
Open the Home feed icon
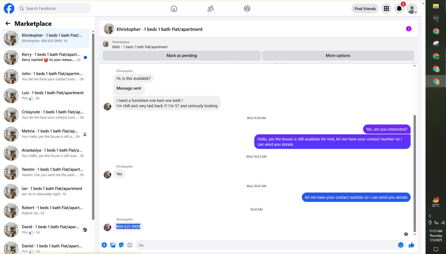(174, 9)
